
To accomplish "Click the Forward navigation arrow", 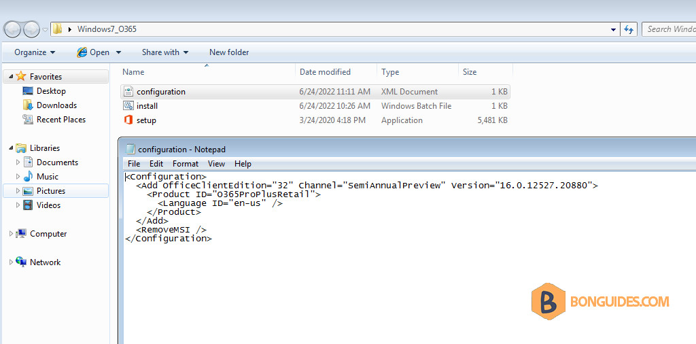I will (x=31, y=30).
